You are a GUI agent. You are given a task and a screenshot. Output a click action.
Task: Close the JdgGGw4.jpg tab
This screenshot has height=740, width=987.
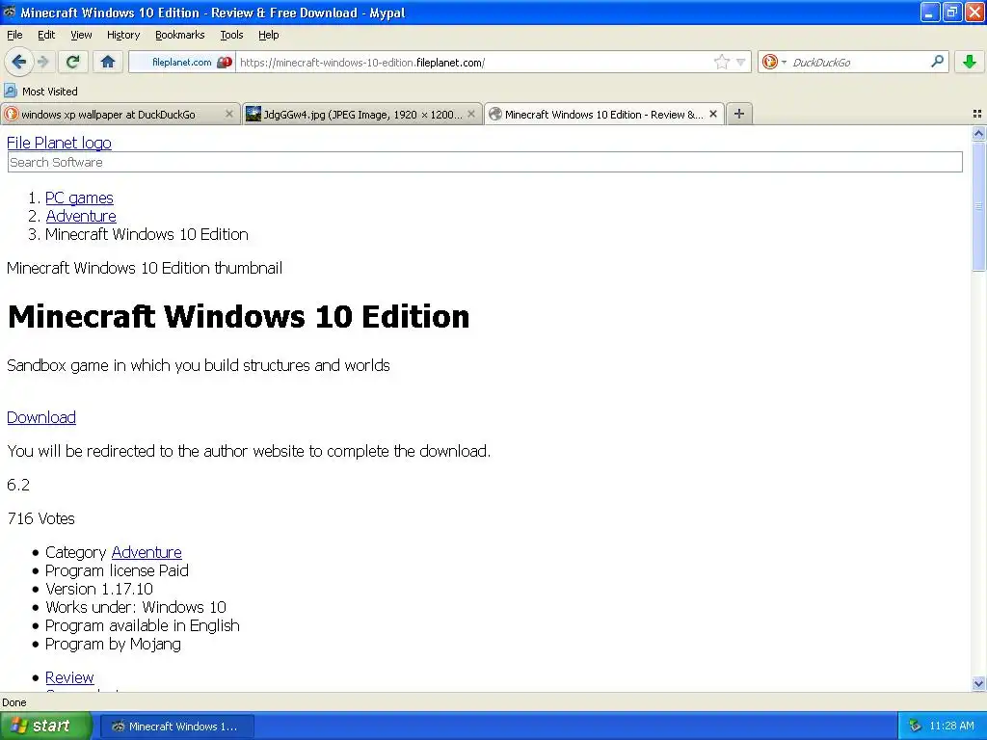(470, 114)
